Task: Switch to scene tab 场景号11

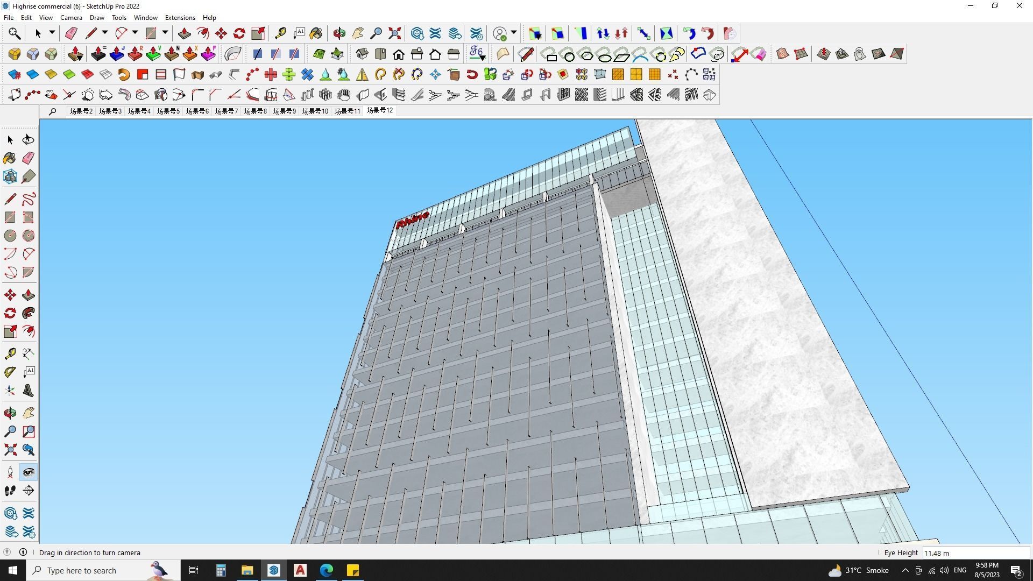Action: (347, 111)
